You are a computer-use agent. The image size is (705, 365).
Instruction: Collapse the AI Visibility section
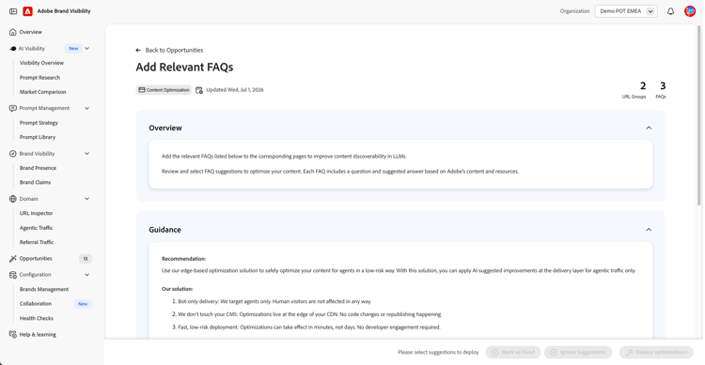[86, 49]
